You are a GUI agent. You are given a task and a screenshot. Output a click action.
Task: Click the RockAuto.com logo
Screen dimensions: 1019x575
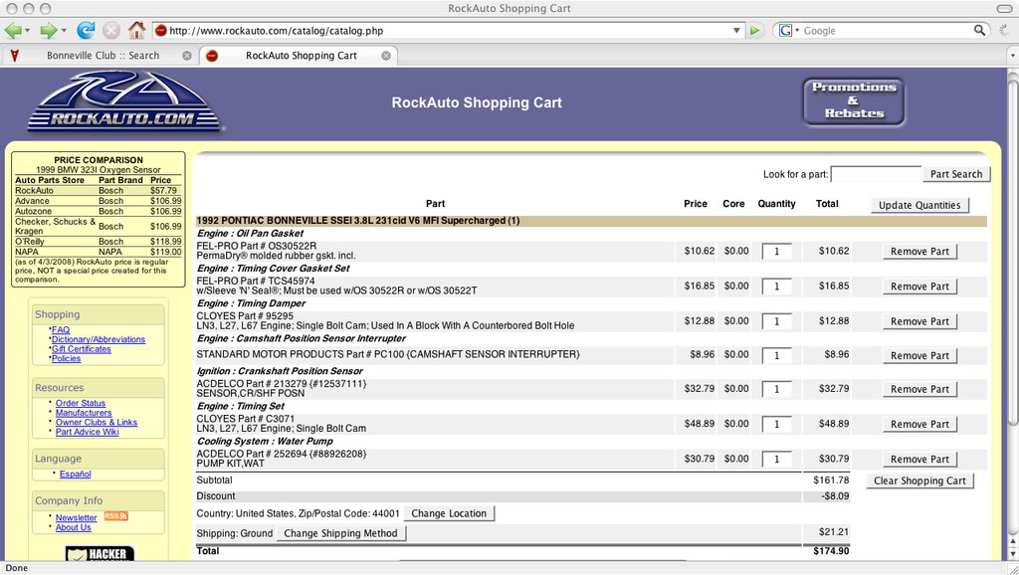[x=124, y=101]
